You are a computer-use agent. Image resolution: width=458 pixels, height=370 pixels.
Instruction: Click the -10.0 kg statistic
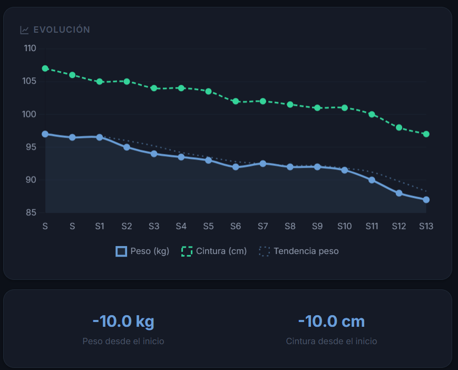coord(122,321)
